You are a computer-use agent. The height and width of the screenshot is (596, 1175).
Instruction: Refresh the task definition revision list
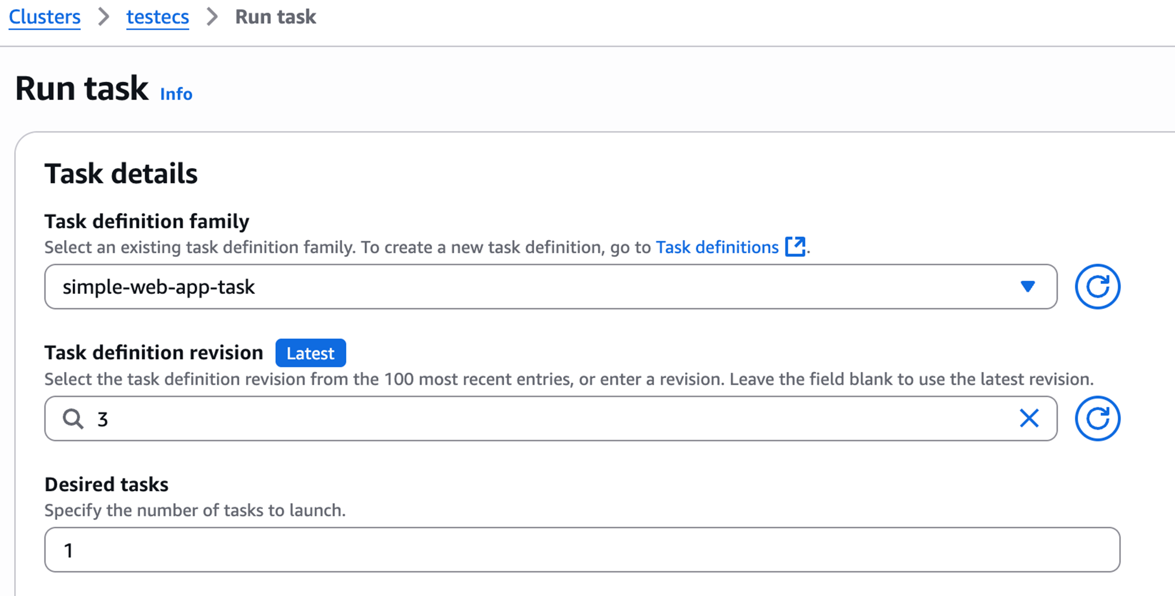tap(1097, 418)
